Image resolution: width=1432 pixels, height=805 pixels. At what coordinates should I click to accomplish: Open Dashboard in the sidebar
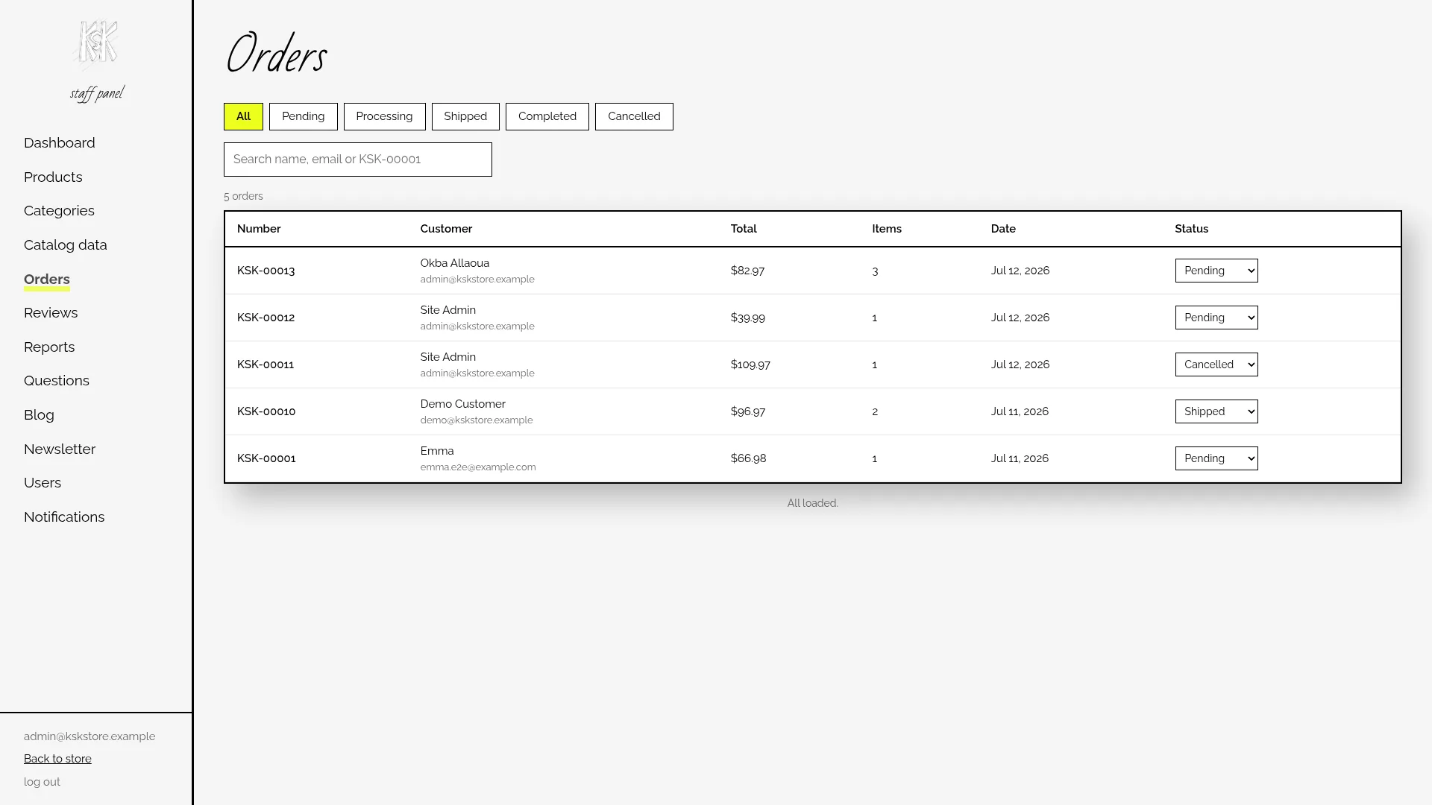pyautogui.click(x=60, y=143)
